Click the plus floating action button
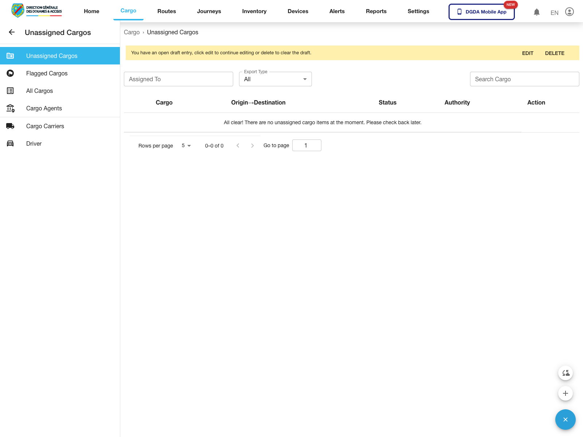583x437 pixels. tap(565, 393)
